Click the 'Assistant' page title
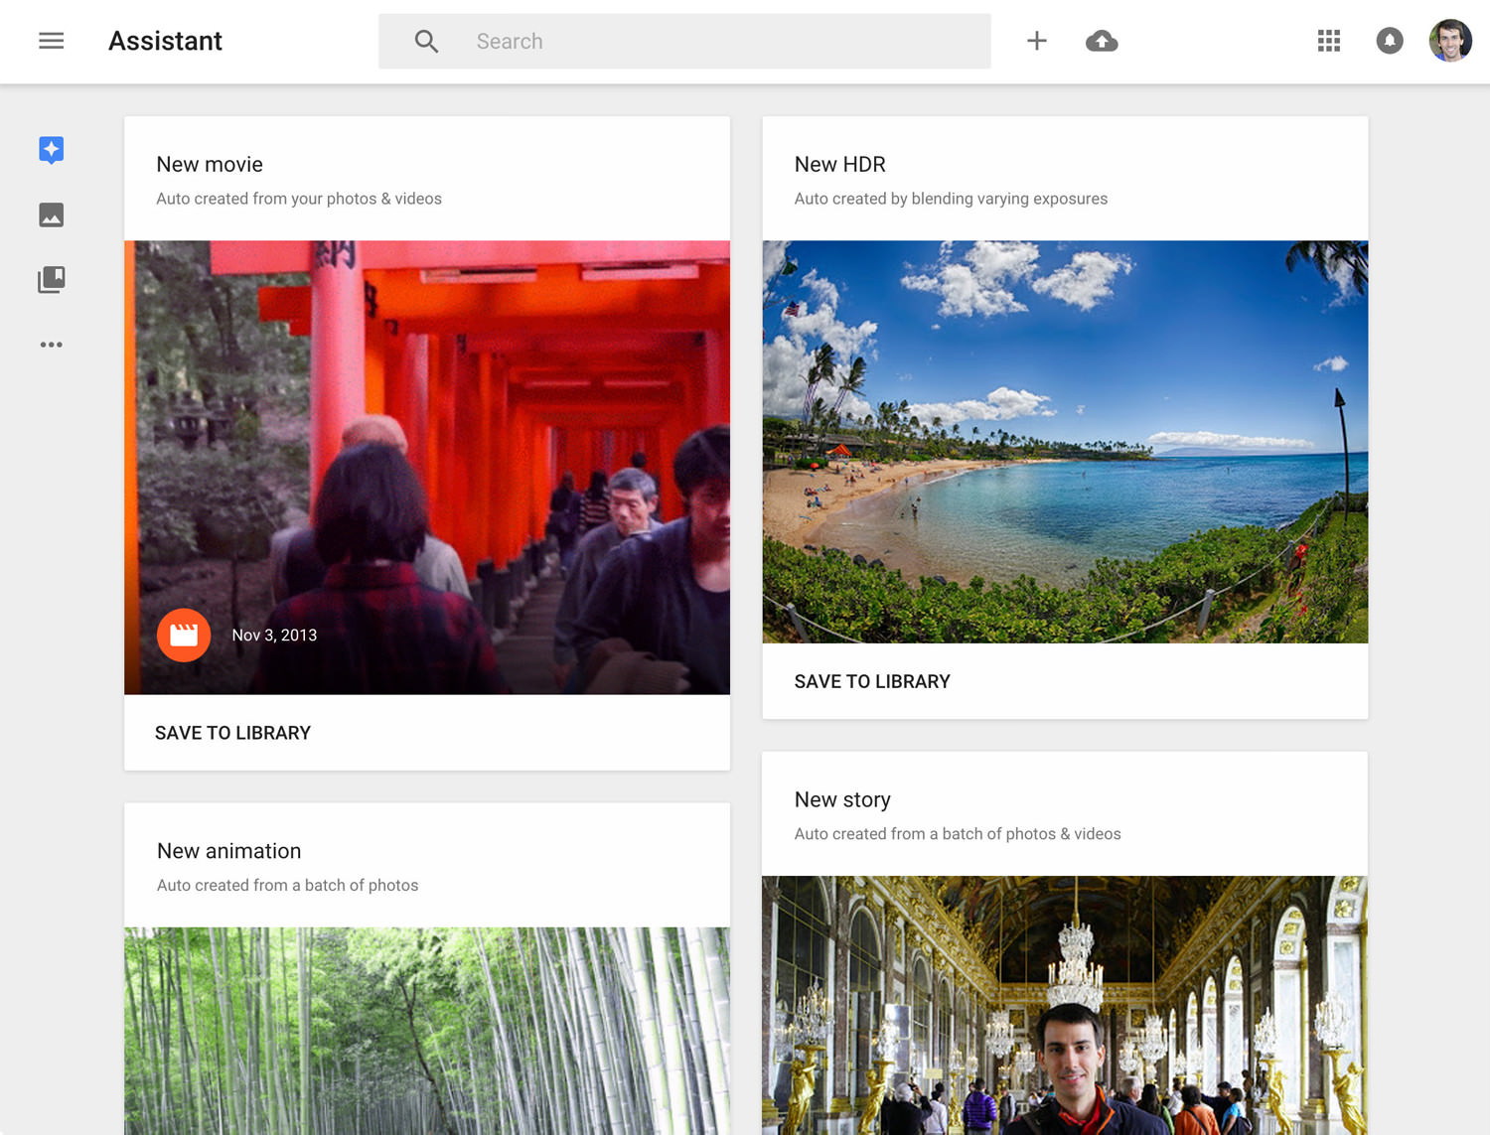Screen dimensions: 1490x1135 (x=165, y=41)
